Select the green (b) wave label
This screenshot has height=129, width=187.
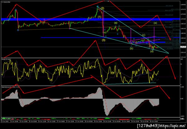click(x=132, y=48)
